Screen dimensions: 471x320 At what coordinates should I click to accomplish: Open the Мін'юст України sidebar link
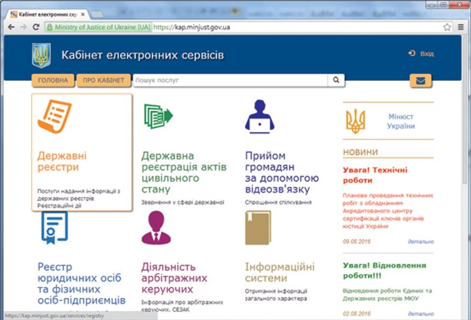click(x=400, y=122)
